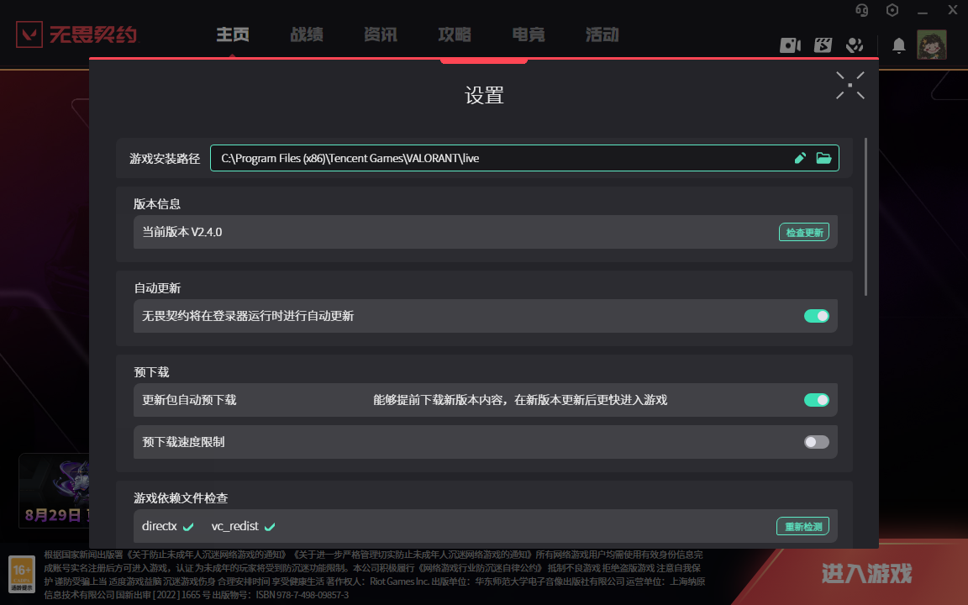Click the 检查更新 button
The image size is (968, 605).
pyautogui.click(x=804, y=232)
